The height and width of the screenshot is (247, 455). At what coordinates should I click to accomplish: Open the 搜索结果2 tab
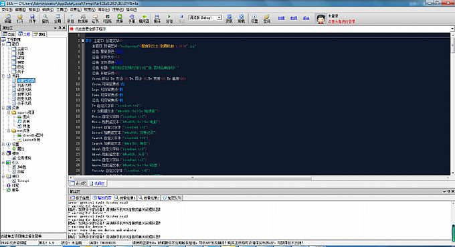pyautogui.click(x=149, y=198)
